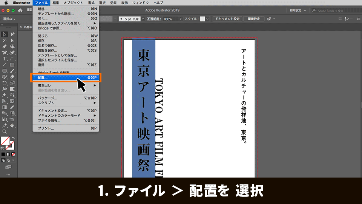Select the Symbol Sprayer tool
362x204 pixels.
coord(12,113)
